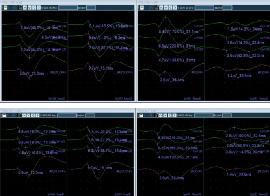Click the monitor display icon in top-left SEP window
The height and width of the screenshot is (196, 270).
tap(6, 8)
